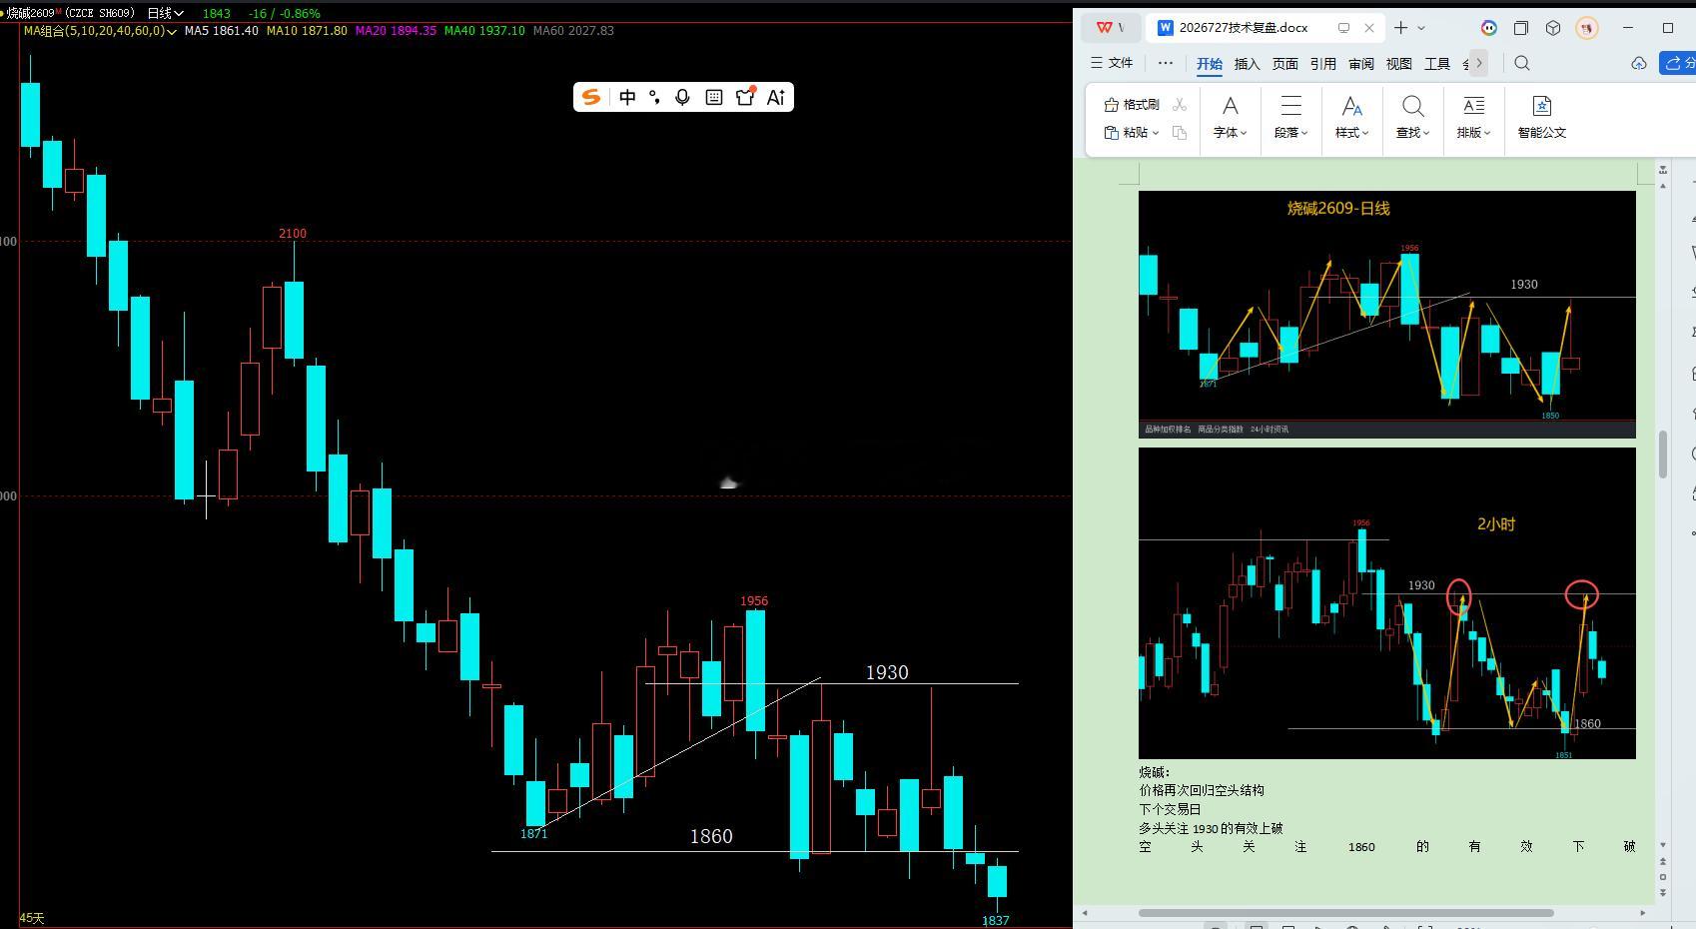The height and width of the screenshot is (929, 1696).
Task: Expand the MA组合 indicator parameter dropdown
Action: [100, 31]
